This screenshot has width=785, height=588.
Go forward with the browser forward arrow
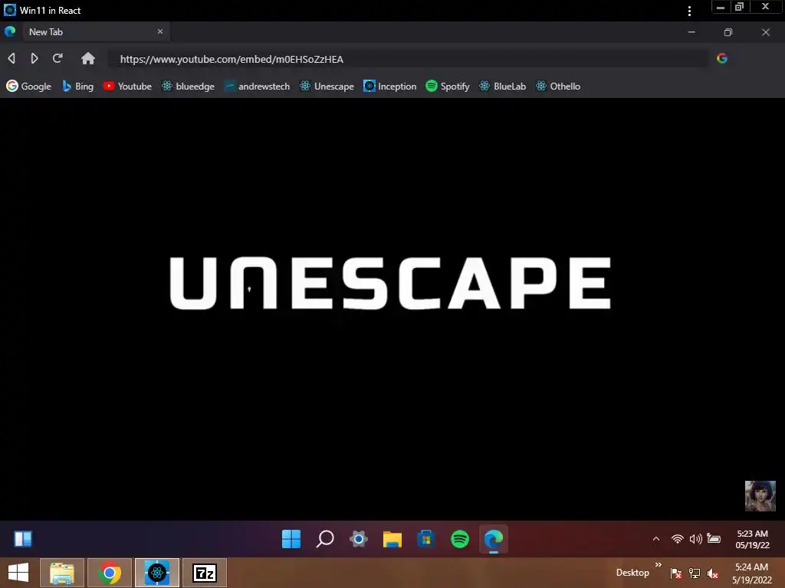pyautogui.click(x=34, y=58)
